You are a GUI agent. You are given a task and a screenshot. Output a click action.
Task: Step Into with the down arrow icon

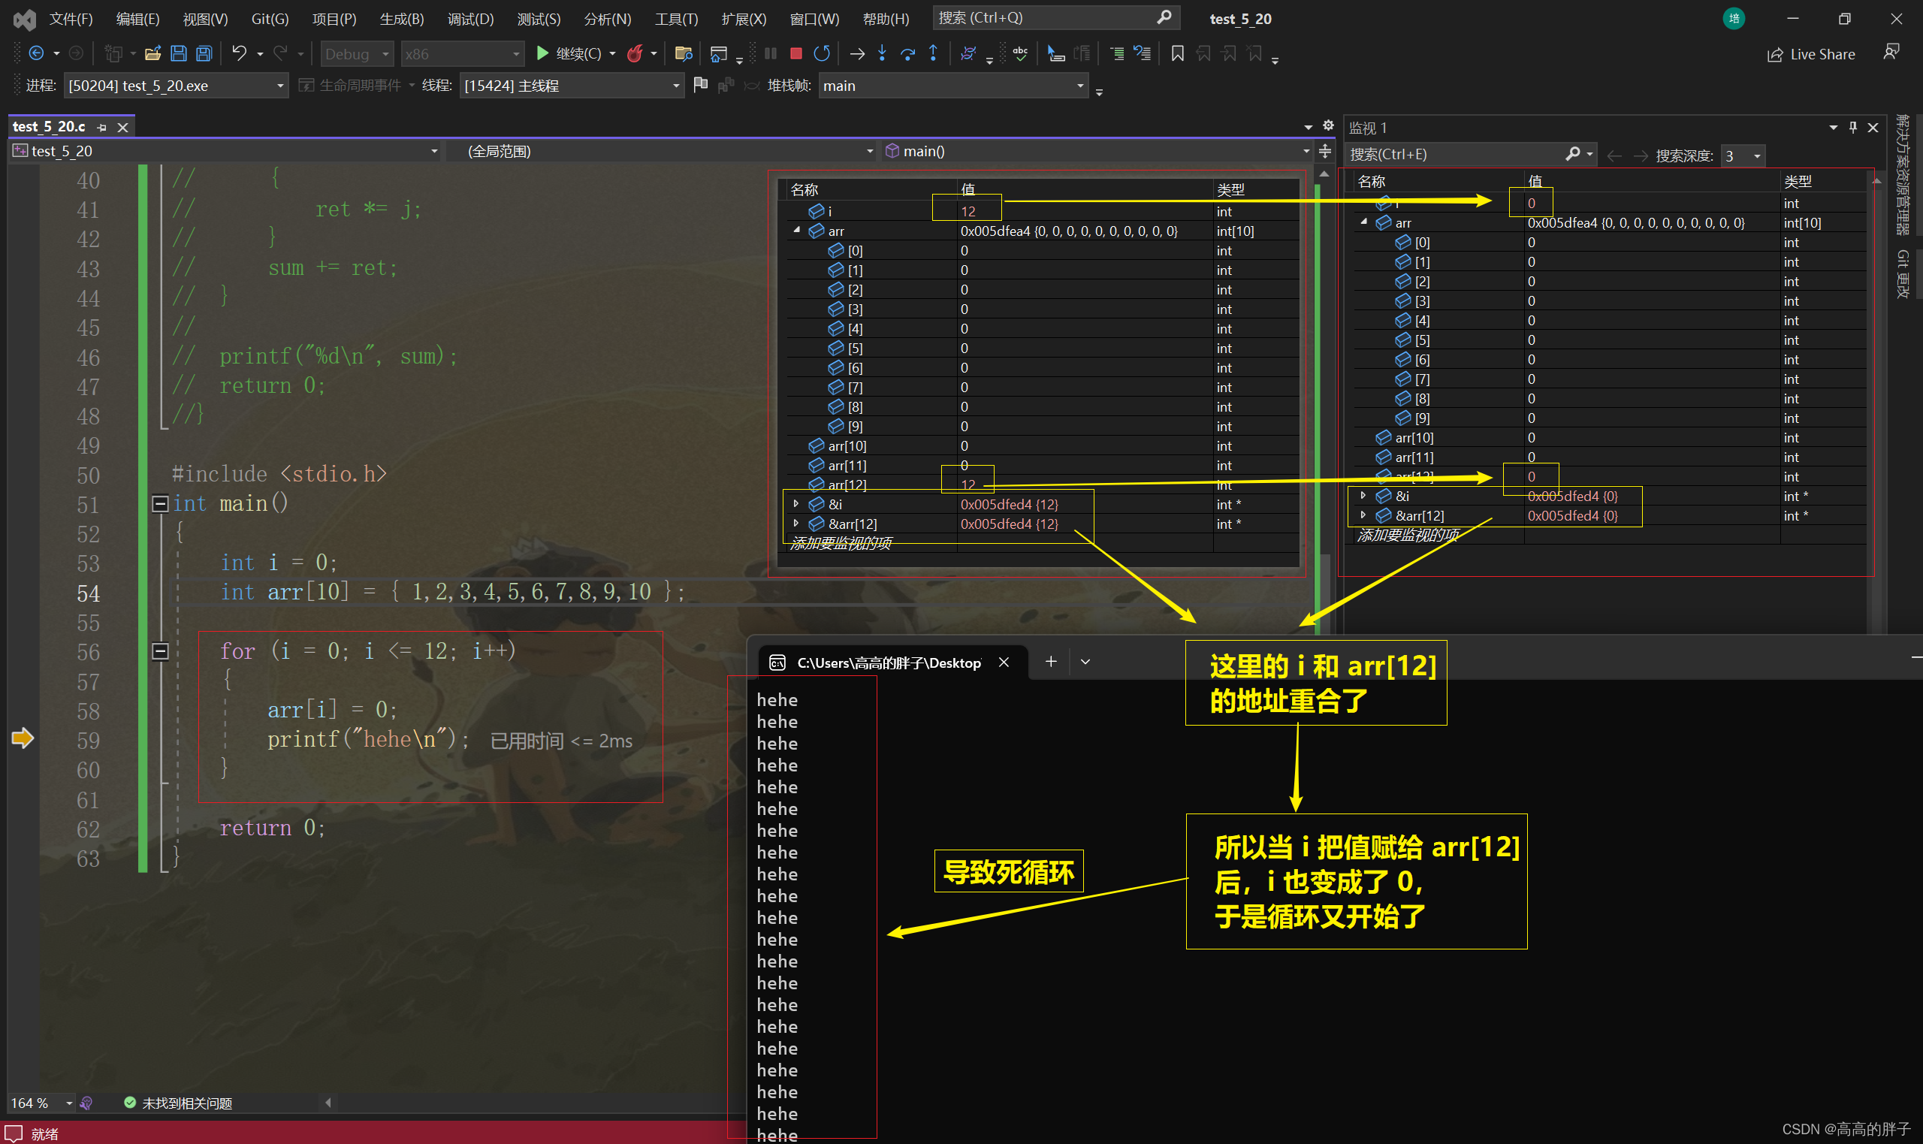coord(882,53)
